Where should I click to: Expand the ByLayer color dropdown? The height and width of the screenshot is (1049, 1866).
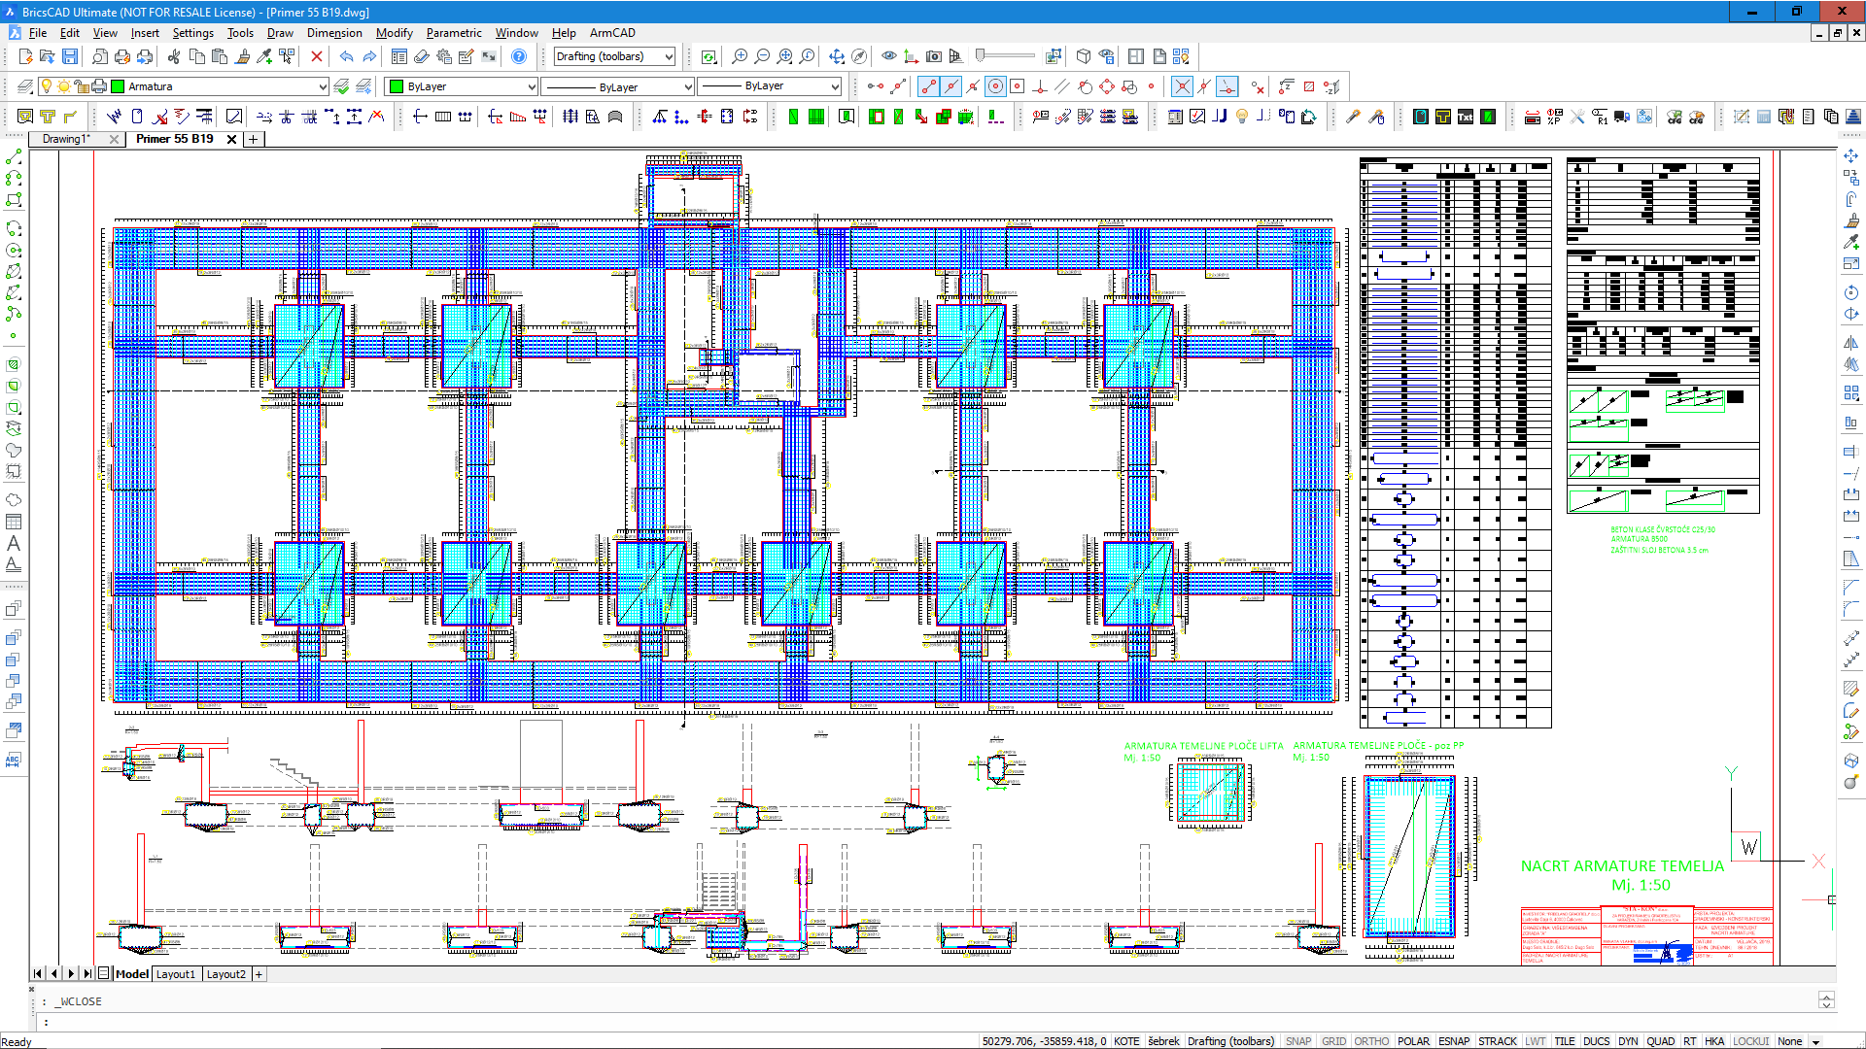coord(532,86)
